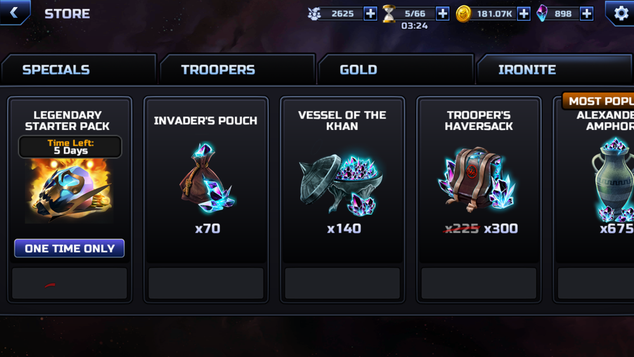
Task: Tap the purple ironite crystal icon
Action: pyautogui.click(x=542, y=13)
